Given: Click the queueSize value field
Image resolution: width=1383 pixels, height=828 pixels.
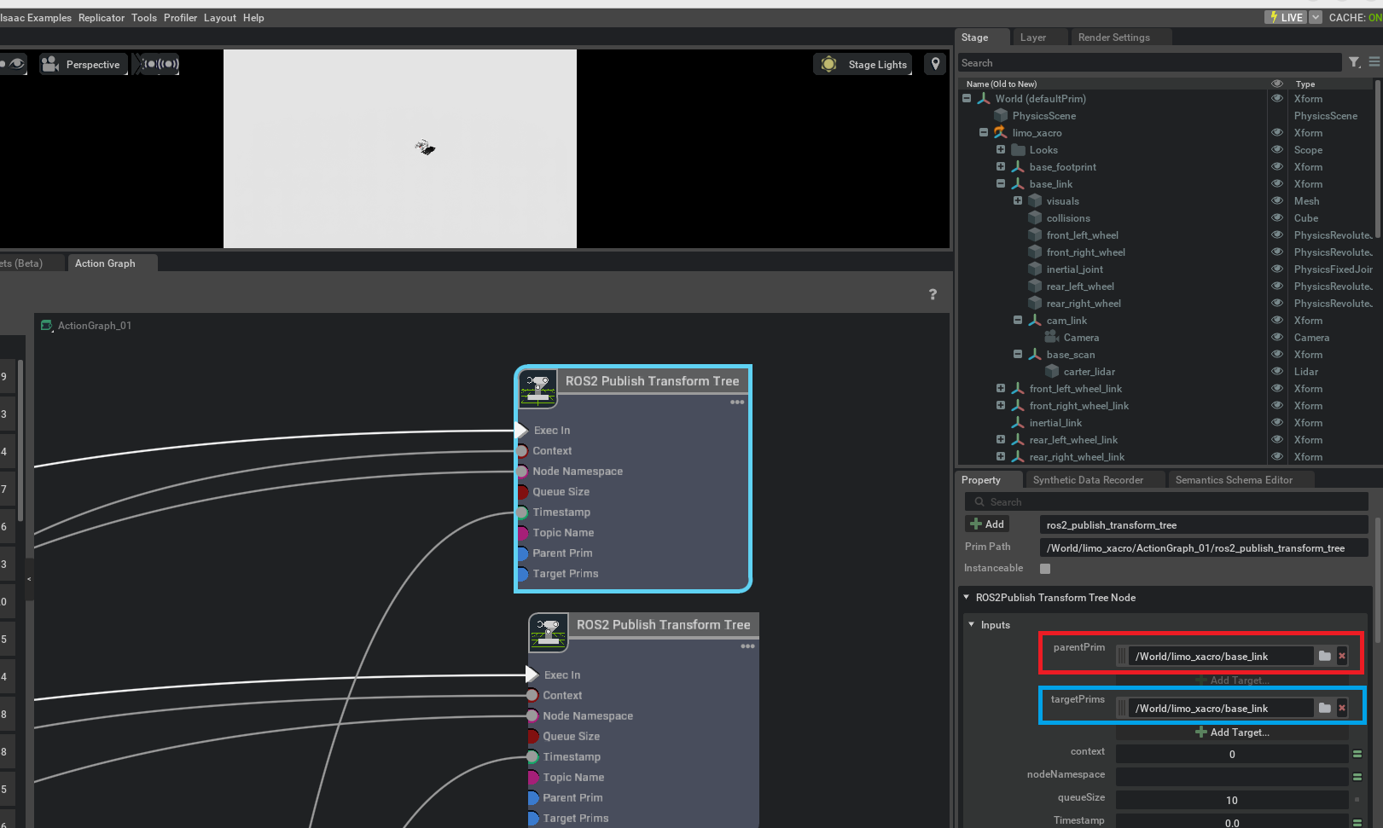Looking at the screenshot, I should (x=1232, y=800).
